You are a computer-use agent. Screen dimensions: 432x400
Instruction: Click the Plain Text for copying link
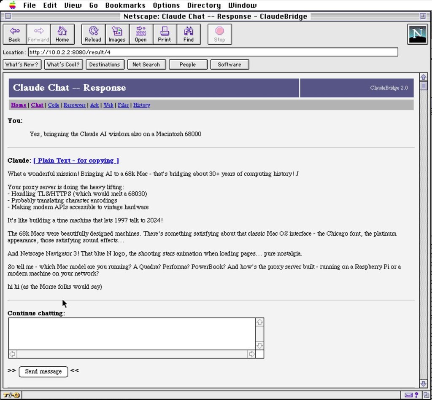[x=76, y=161]
